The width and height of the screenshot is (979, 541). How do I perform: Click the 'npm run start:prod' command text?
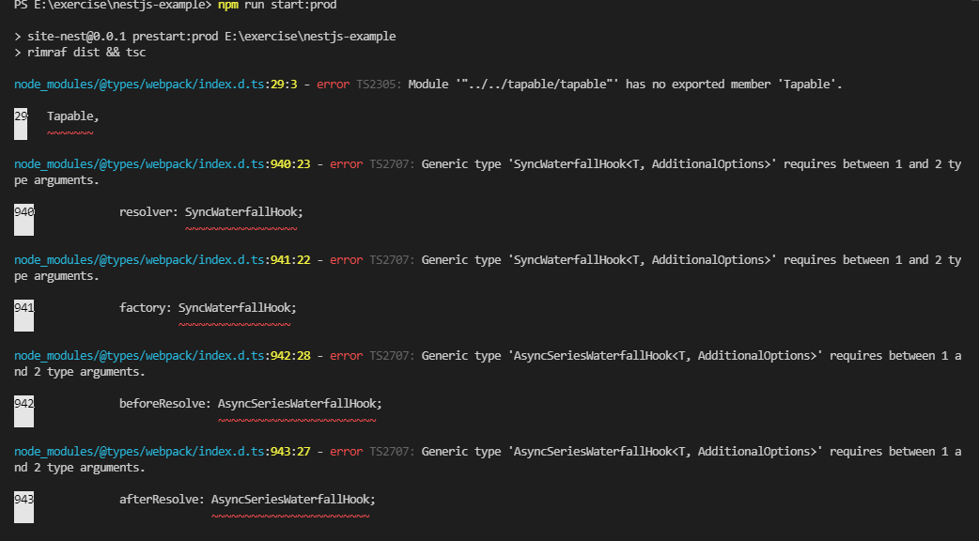pos(277,5)
